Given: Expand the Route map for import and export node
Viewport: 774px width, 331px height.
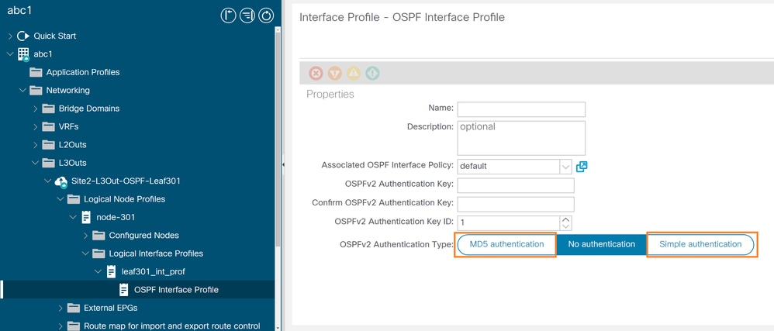Looking at the screenshot, I should [x=60, y=326].
